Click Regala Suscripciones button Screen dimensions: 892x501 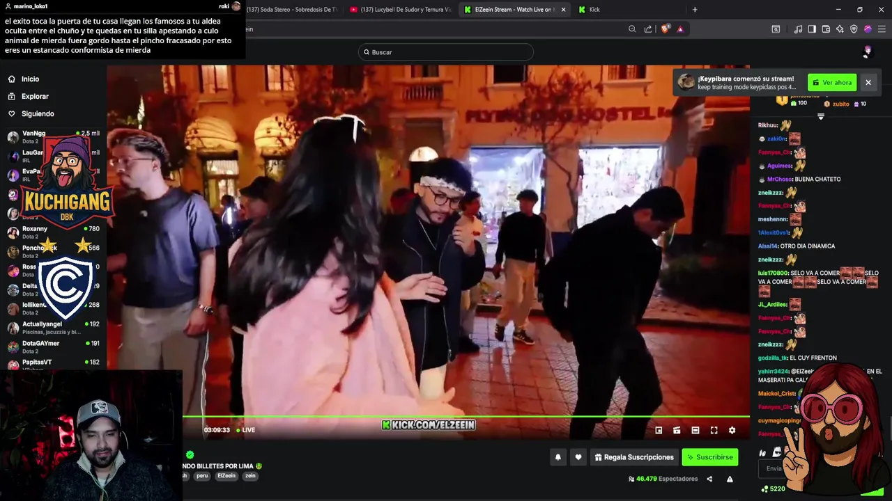pyautogui.click(x=634, y=457)
